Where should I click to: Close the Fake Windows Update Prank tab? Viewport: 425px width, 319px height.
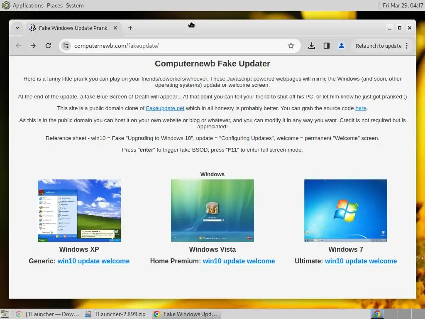pos(115,28)
